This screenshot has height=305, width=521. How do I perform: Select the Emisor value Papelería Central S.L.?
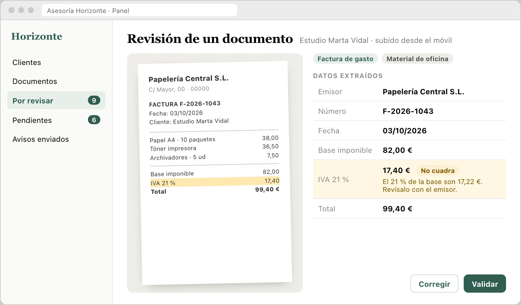423,92
